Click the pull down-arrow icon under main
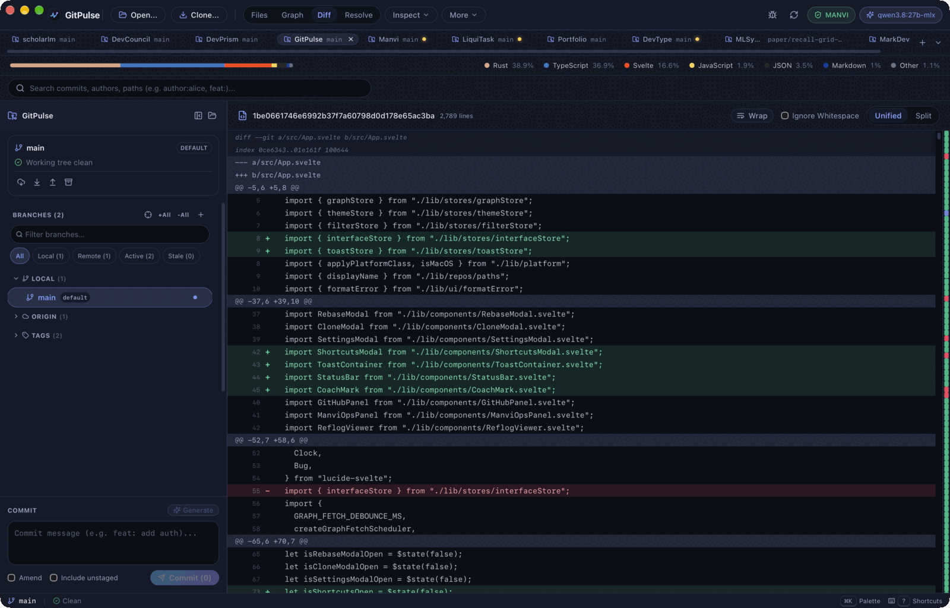950x608 pixels. click(x=37, y=182)
